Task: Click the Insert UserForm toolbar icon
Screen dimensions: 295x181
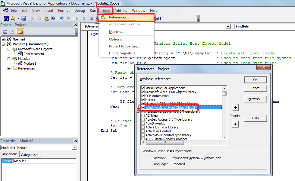Action: click(x=13, y=18)
